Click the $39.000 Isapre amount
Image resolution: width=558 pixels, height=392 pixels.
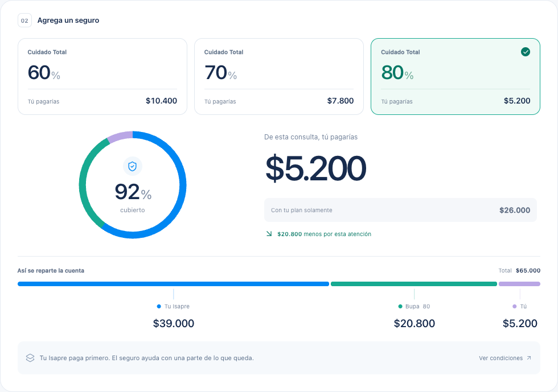pyautogui.click(x=174, y=323)
